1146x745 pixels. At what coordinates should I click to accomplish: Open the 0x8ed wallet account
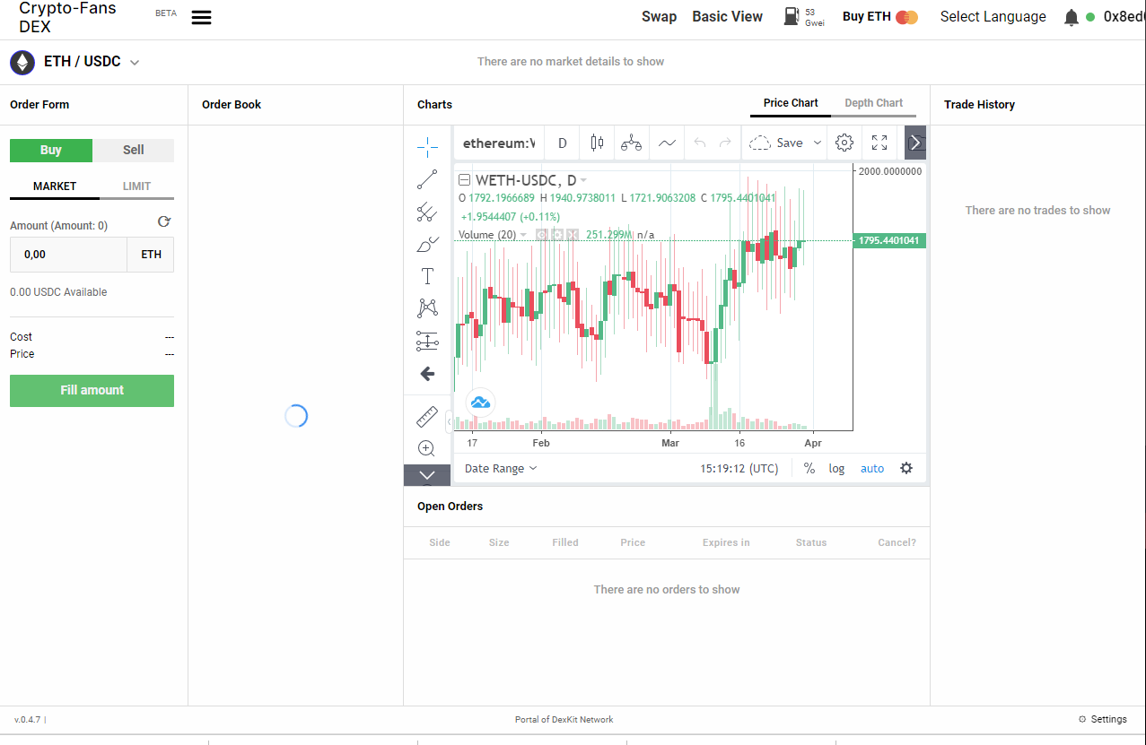click(x=1124, y=17)
